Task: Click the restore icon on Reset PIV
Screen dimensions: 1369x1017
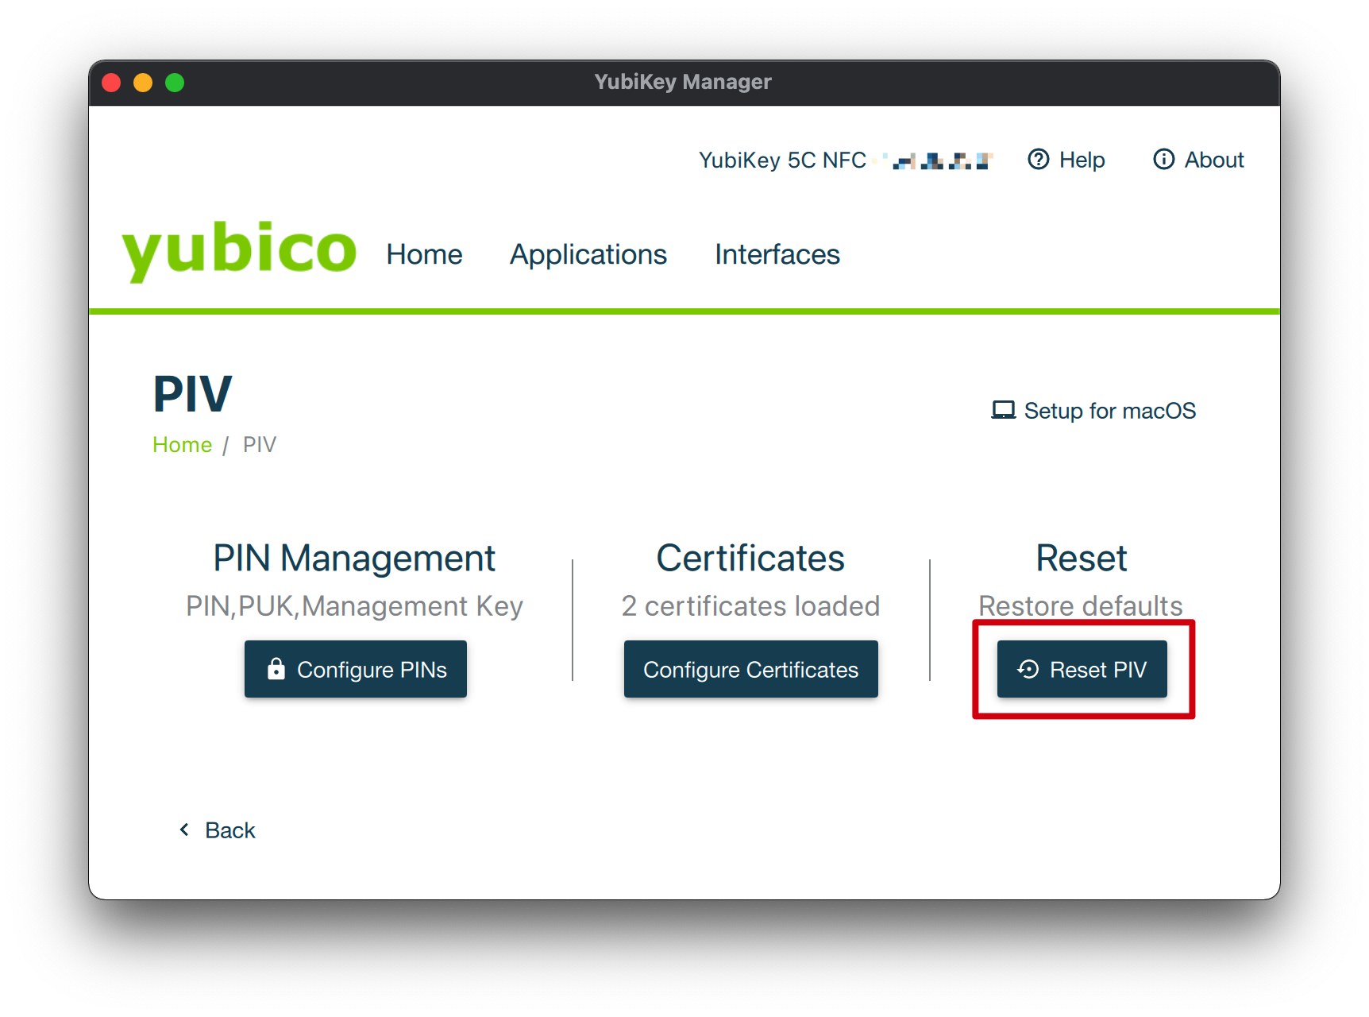Action: pyautogui.click(x=1028, y=669)
